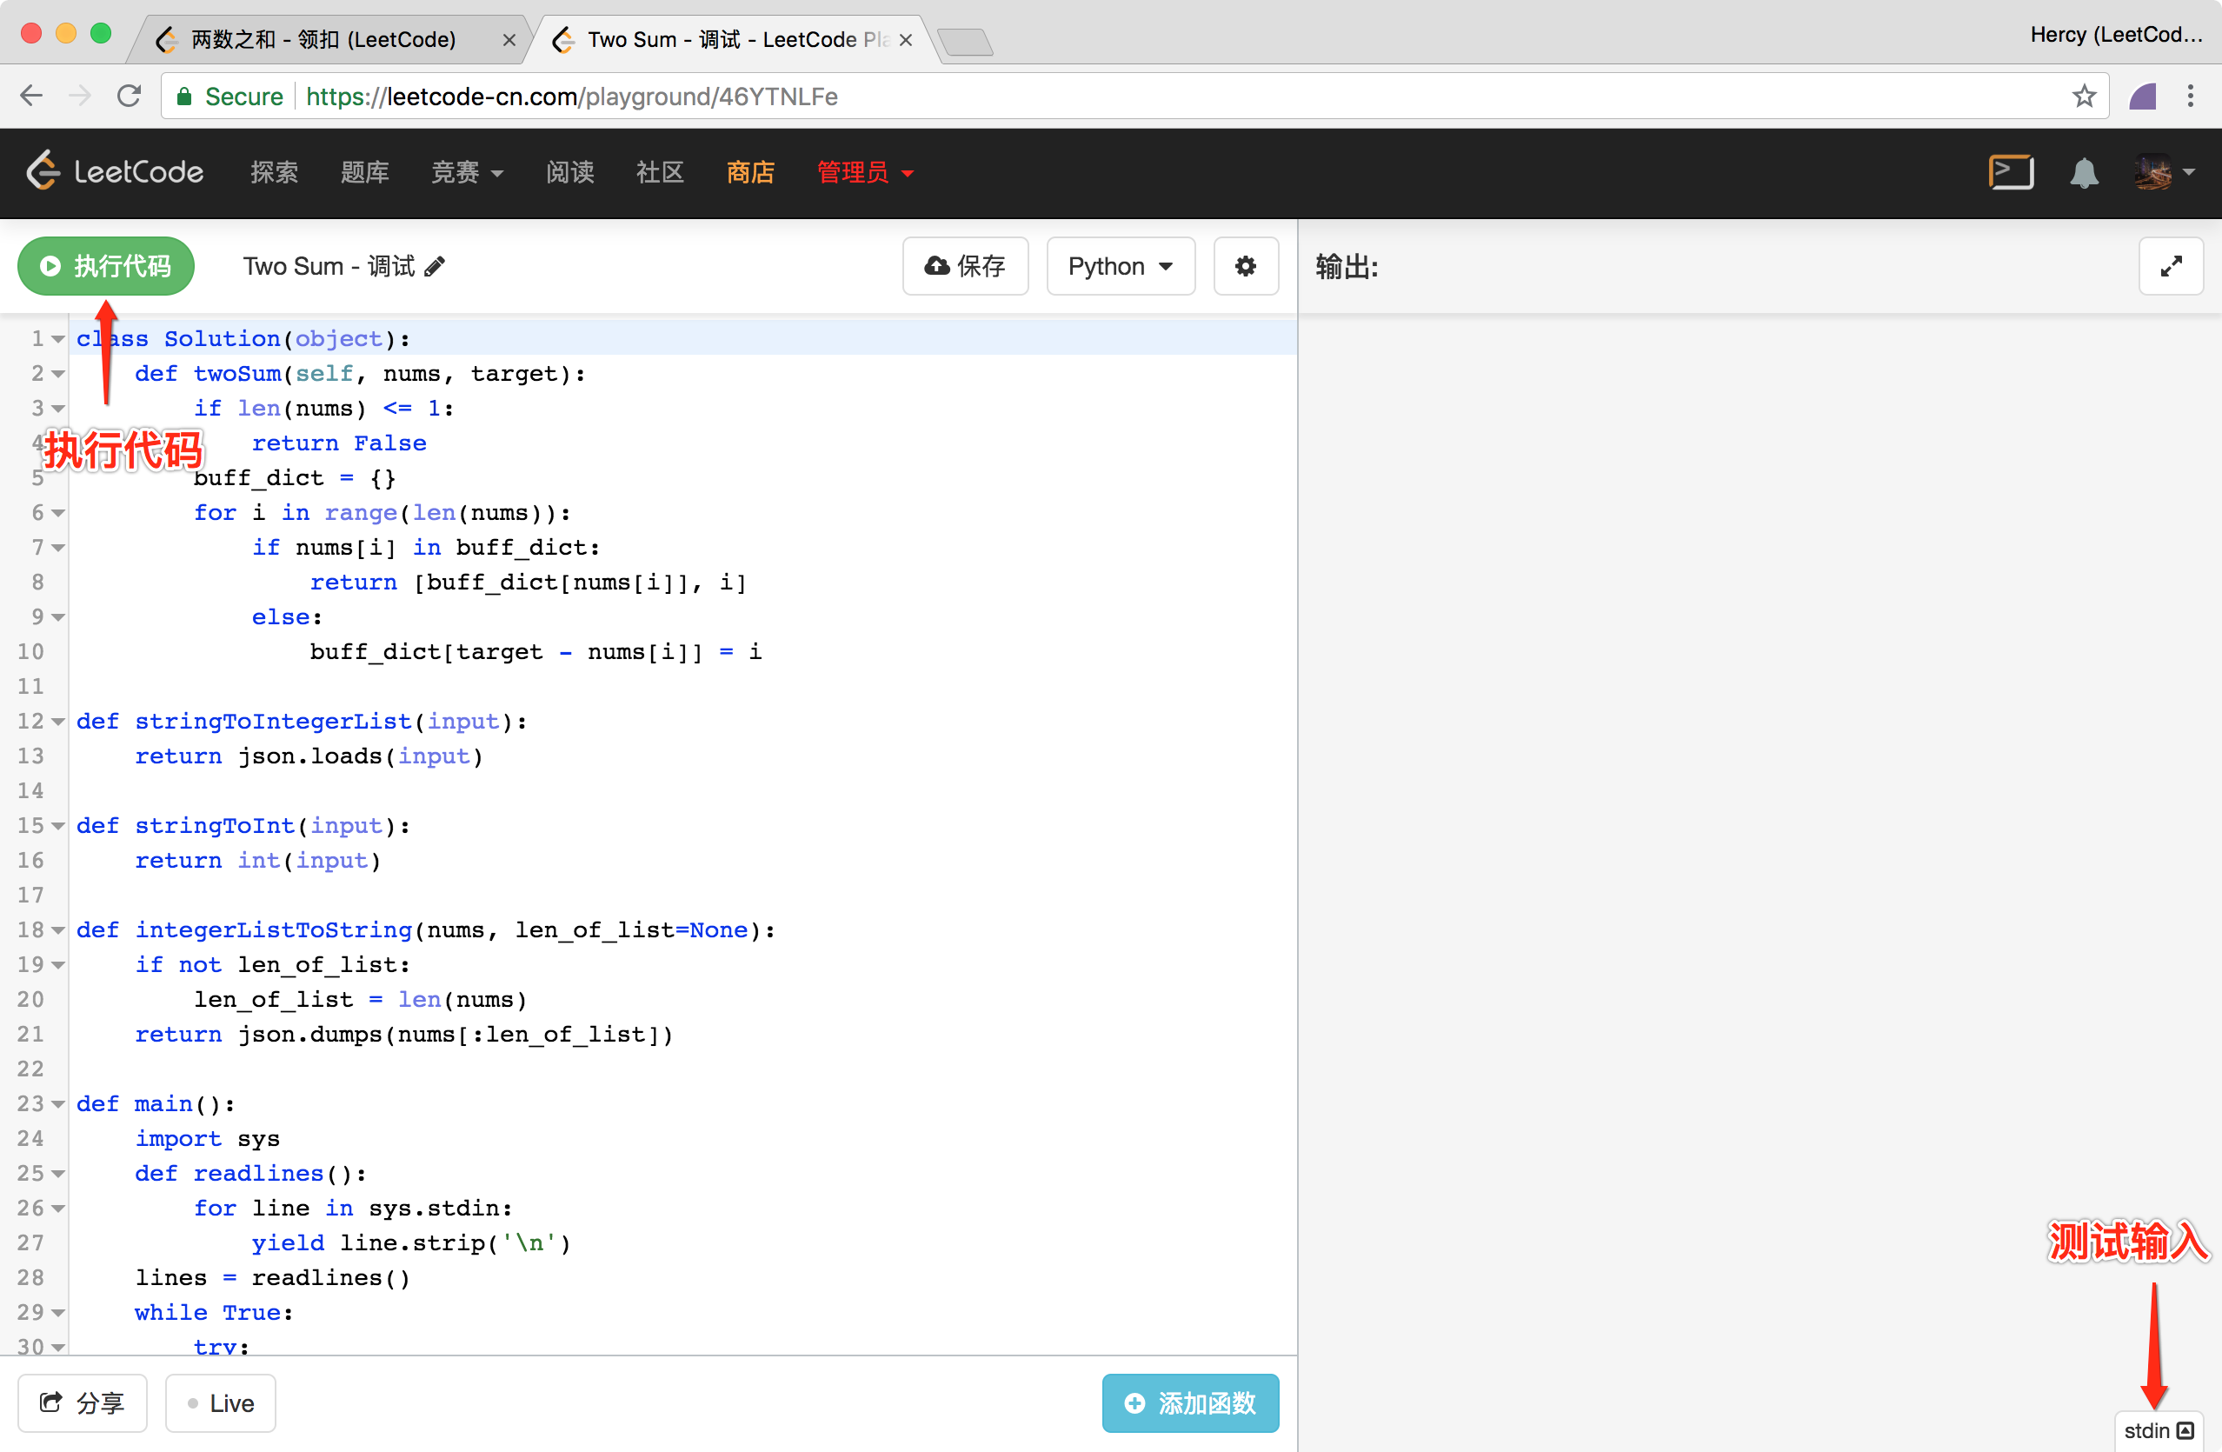Click the browser address bar URL
The width and height of the screenshot is (2222, 1452).
point(571,97)
